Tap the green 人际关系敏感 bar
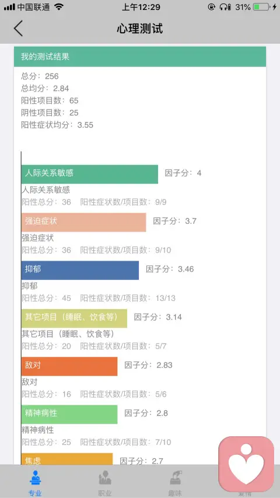Image resolution: width=280 pixels, height=498 pixels. (x=90, y=174)
